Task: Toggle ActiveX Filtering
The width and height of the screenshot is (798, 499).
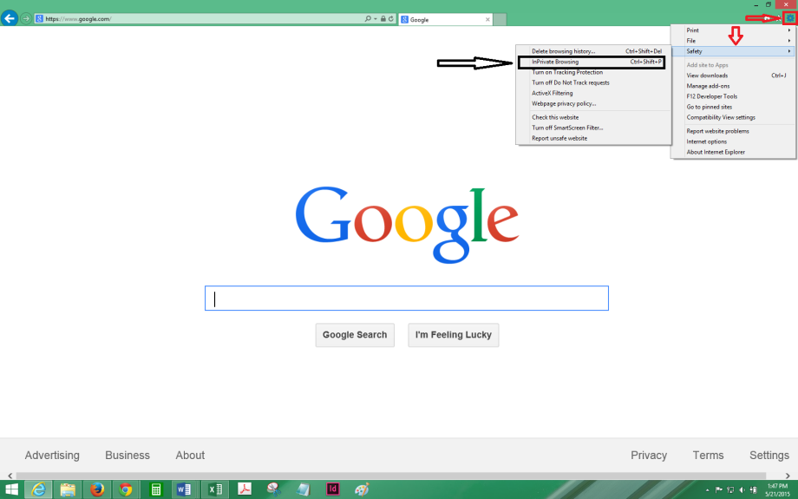Action: click(593, 93)
